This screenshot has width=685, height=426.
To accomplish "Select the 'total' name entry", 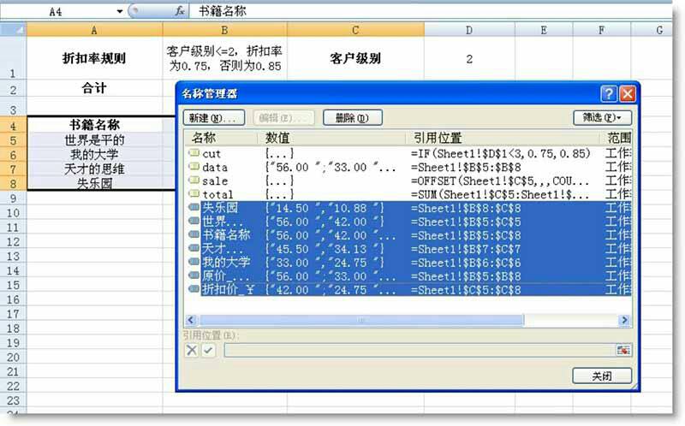I will (x=217, y=195).
